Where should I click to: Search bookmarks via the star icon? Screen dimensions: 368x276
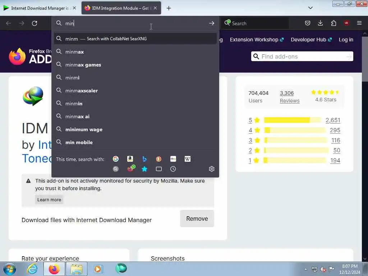click(144, 169)
